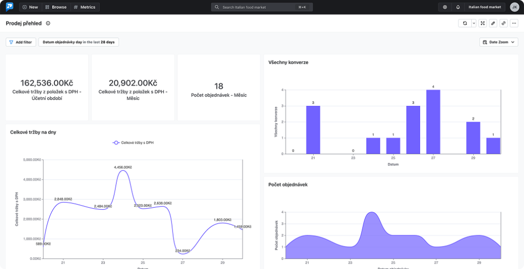This screenshot has height=269, width=524.
Task: Open the three-dots more options menu
Action: (x=514, y=24)
